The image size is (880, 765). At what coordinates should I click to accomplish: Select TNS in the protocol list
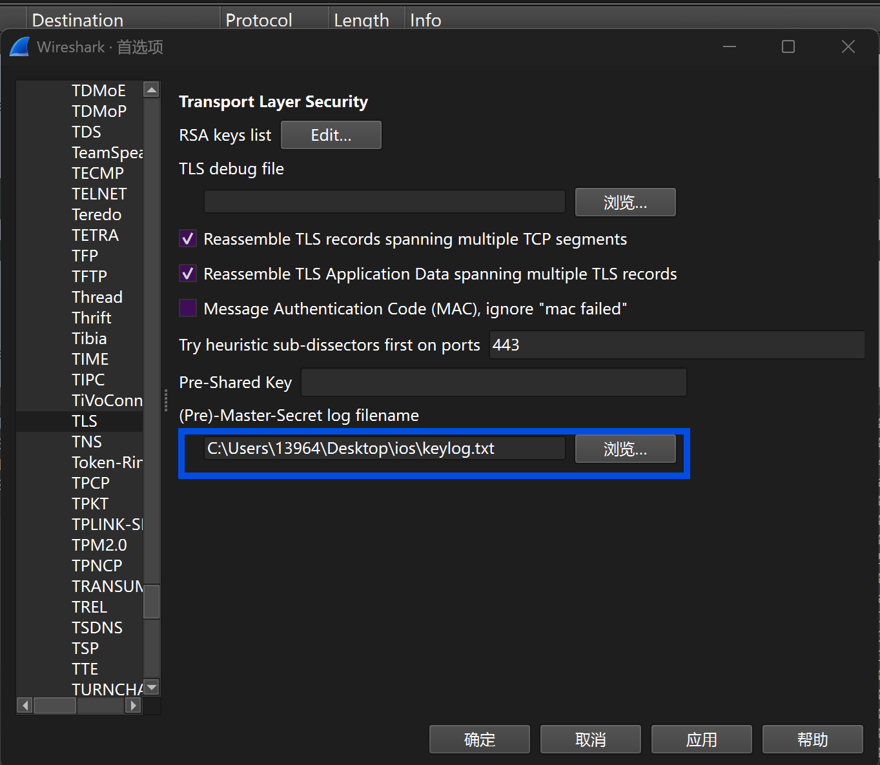87,442
